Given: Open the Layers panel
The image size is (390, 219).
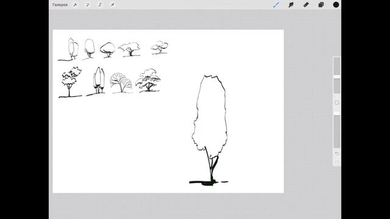Looking at the screenshot, I should [x=321, y=5].
